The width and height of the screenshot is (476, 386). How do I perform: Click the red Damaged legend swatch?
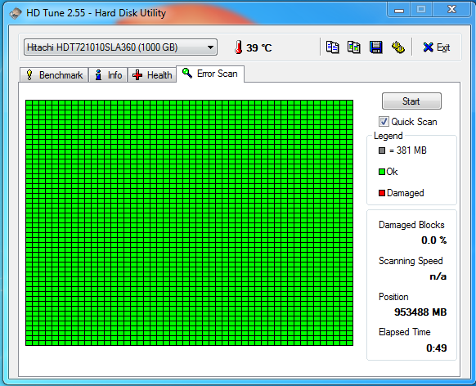point(382,193)
